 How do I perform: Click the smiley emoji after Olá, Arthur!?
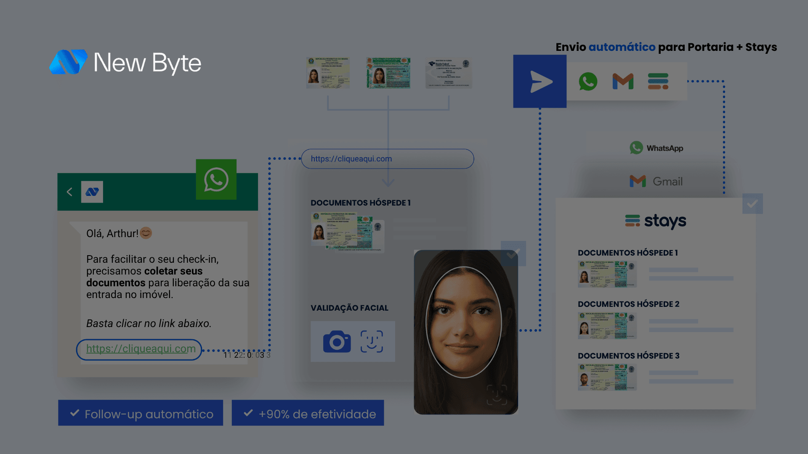146,233
